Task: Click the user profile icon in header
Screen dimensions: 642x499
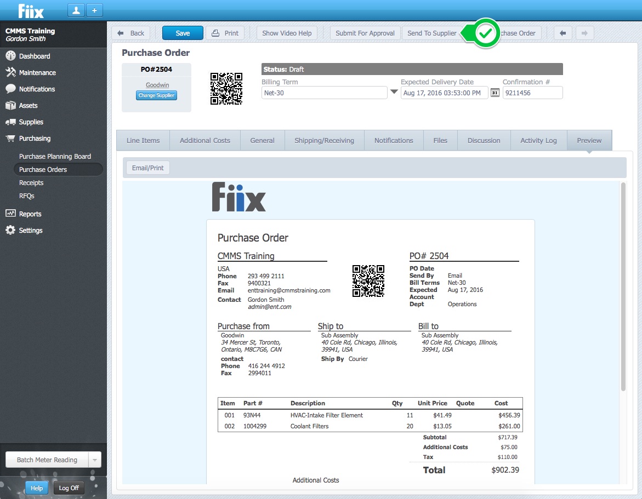Action: point(76,10)
